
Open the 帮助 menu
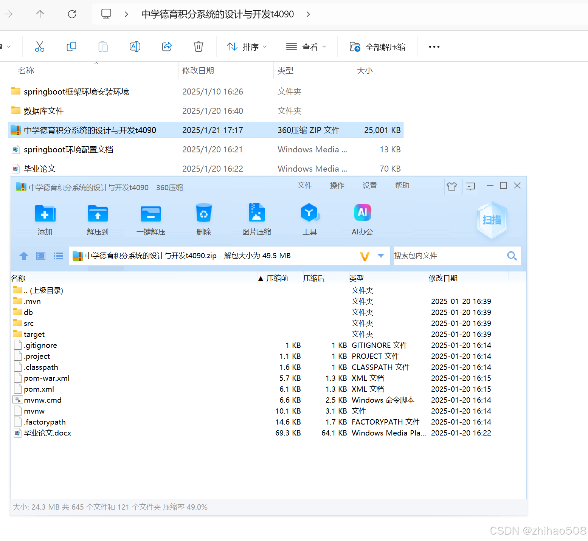tap(402, 186)
